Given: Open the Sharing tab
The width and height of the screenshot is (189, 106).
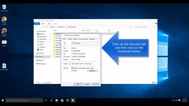Looking at the screenshot, I should click(x=70, y=39).
